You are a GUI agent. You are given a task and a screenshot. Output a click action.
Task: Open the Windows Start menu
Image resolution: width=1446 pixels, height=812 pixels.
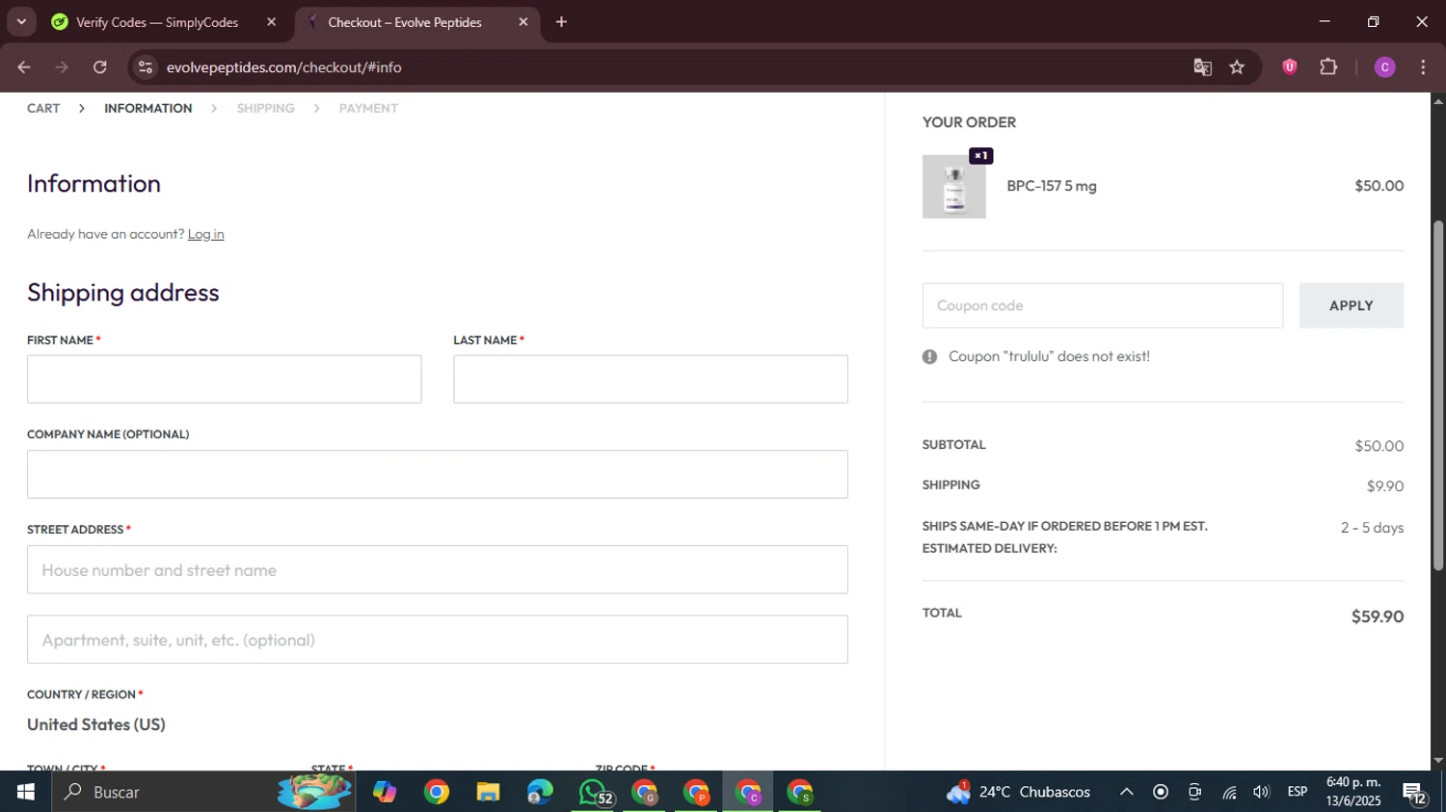click(x=25, y=792)
